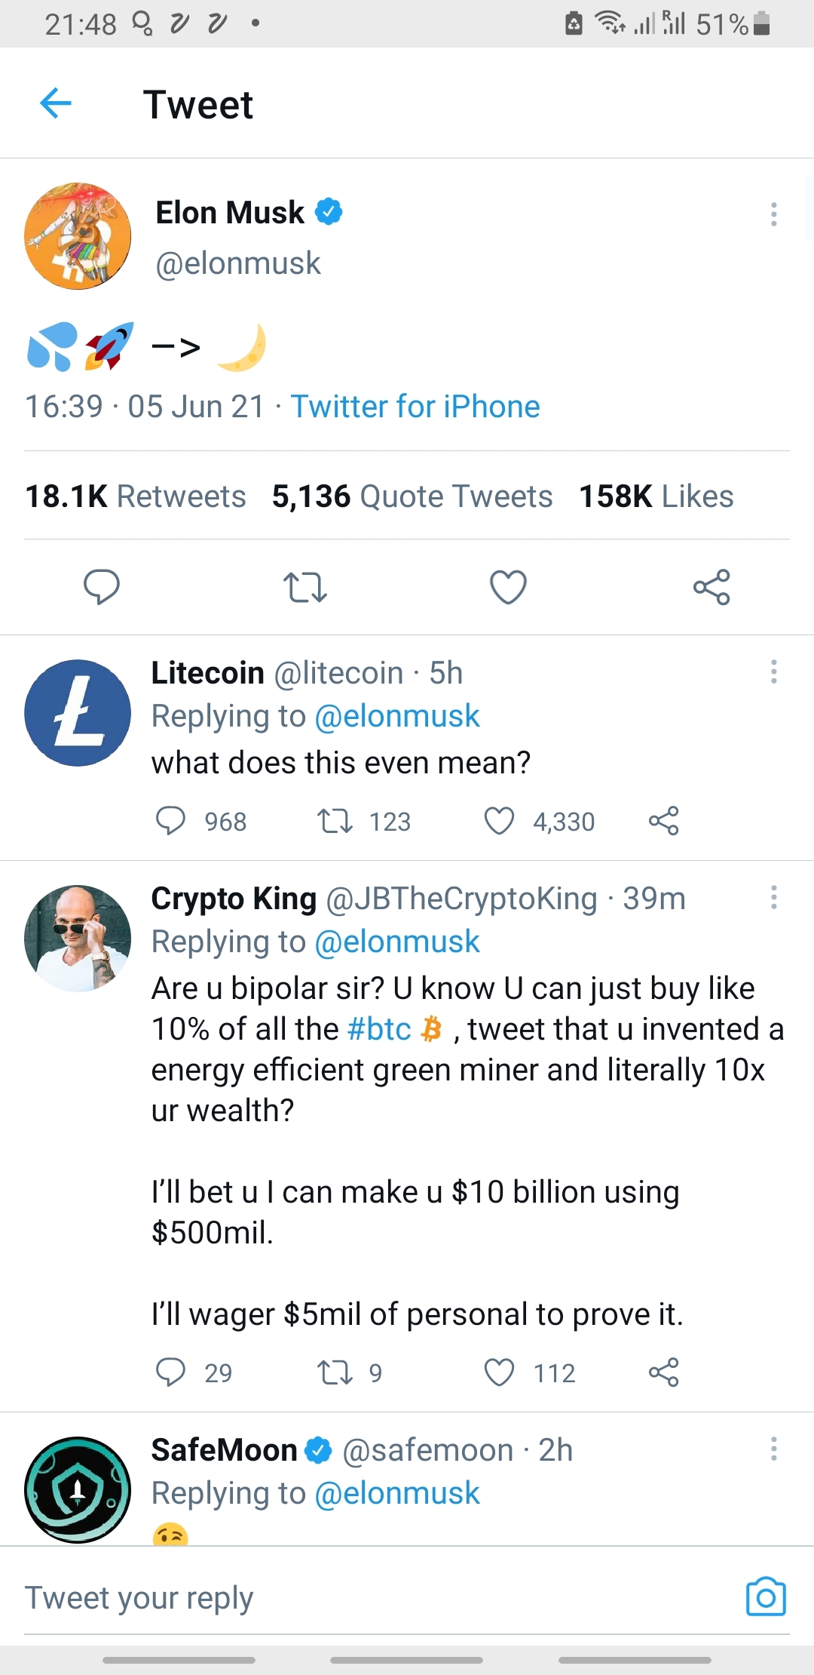Share the Litecoin reply

pyautogui.click(x=663, y=821)
